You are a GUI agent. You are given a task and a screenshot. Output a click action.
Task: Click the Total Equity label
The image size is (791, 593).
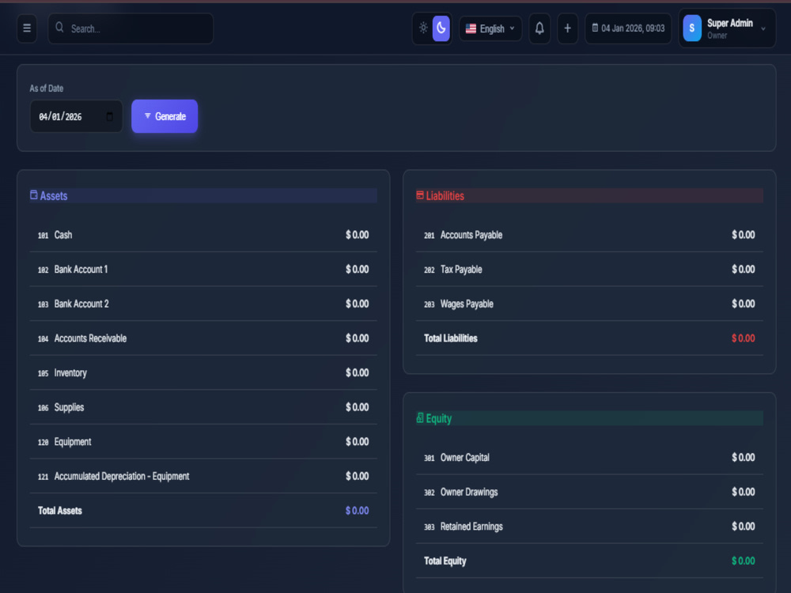(445, 561)
